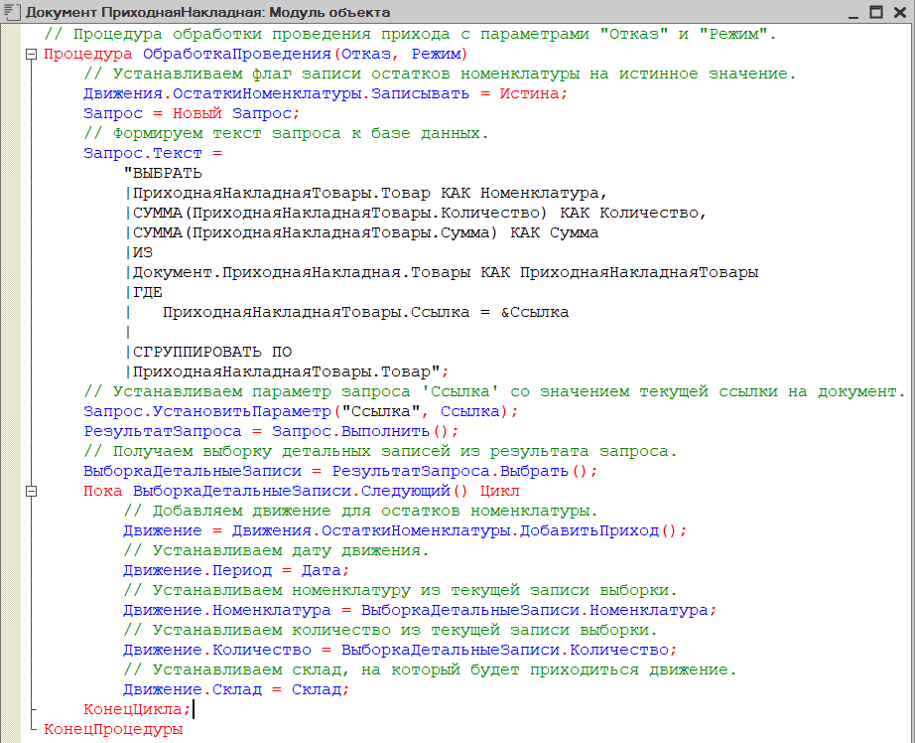This screenshot has height=743, width=915.
Task: Click the 'КонецПроцедуры' keyword
Action: (x=113, y=729)
